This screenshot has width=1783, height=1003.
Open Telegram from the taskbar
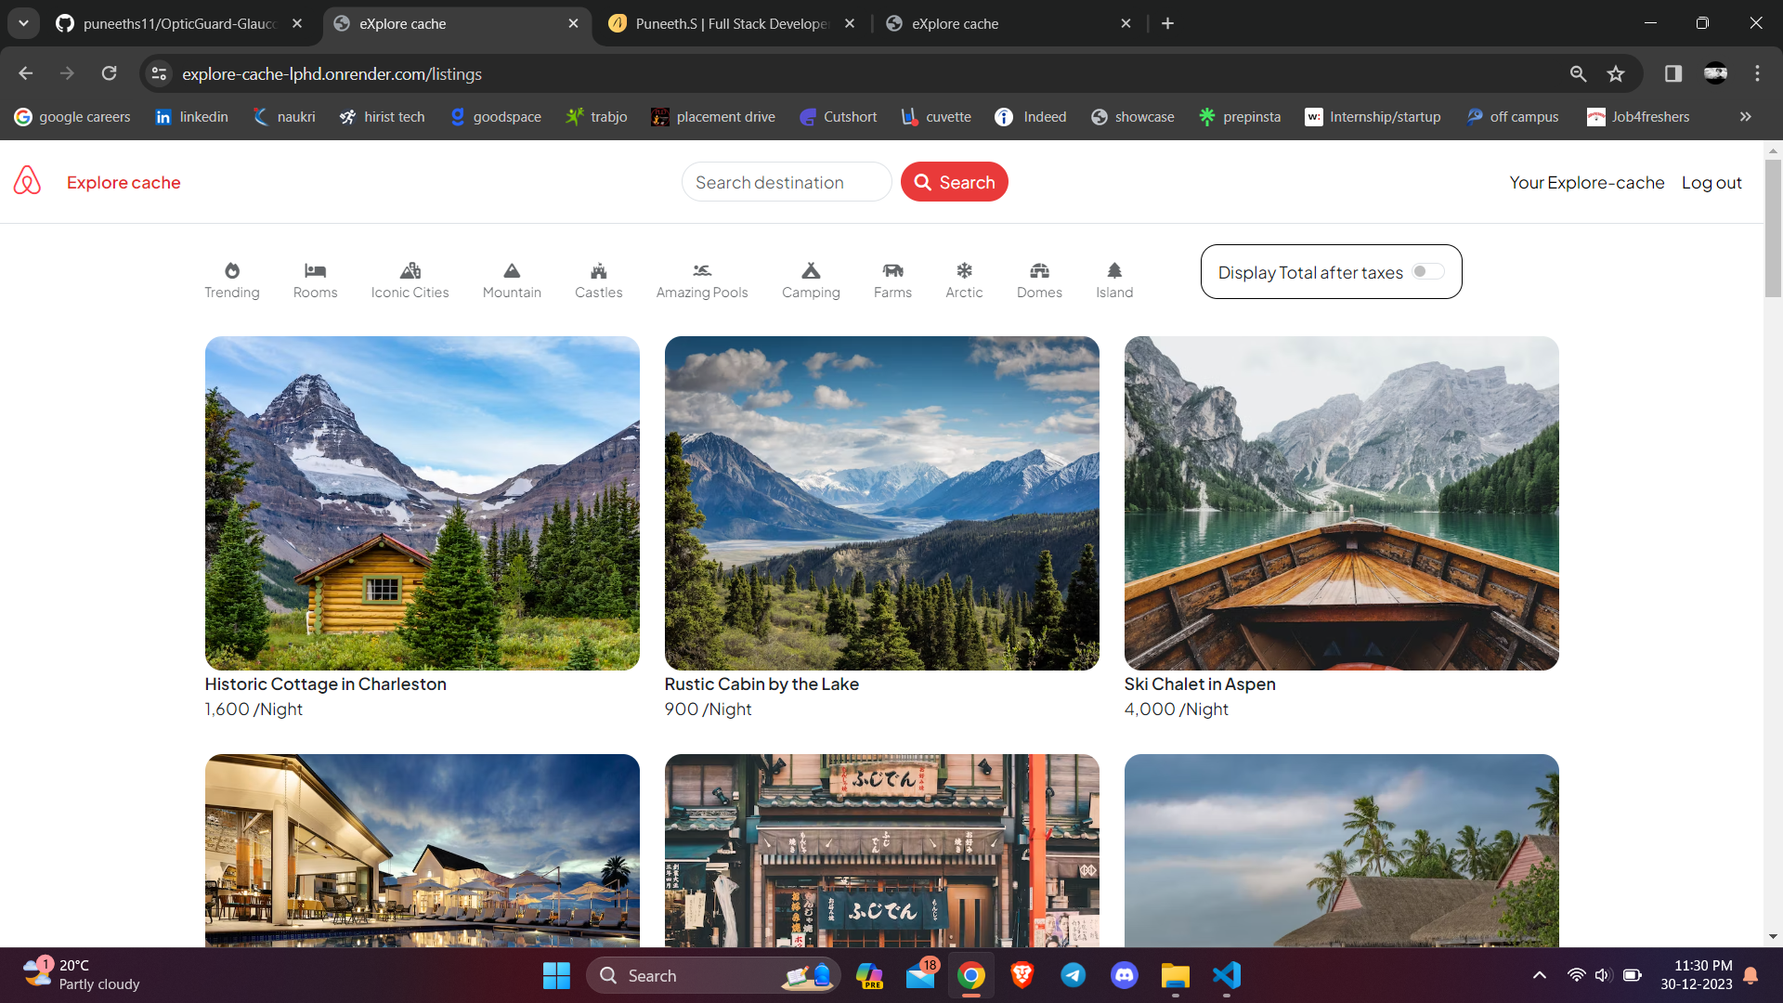pos(1073,975)
